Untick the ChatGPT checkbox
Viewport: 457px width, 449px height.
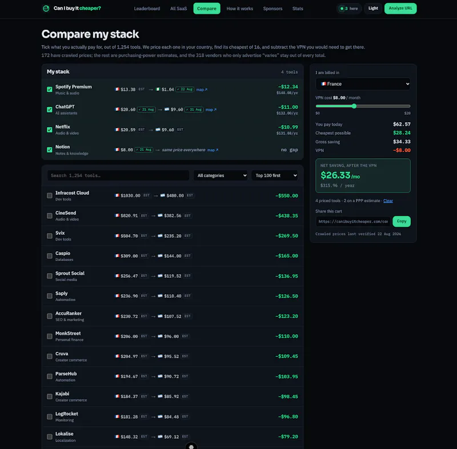click(x=50, y=110)
